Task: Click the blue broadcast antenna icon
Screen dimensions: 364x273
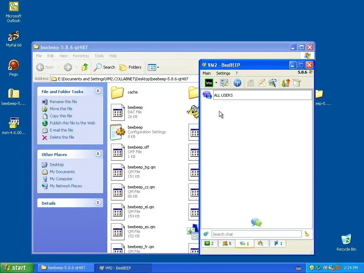Action: tap(237, 83)
